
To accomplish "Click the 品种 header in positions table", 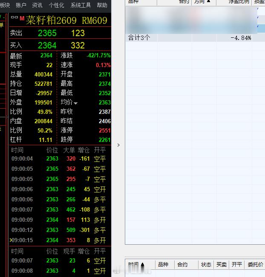I will [x=141, y=2].
